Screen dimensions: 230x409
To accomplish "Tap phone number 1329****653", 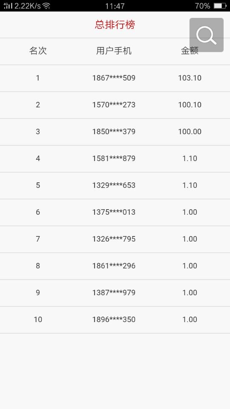I will (x=114, y=185).
